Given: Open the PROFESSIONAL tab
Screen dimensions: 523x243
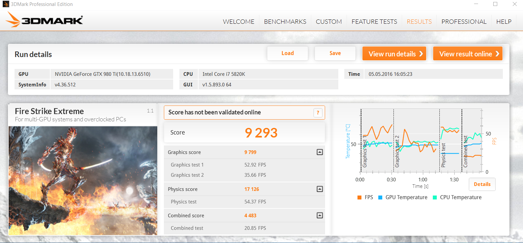Looking at the screenshot, I should pos(464,21).
